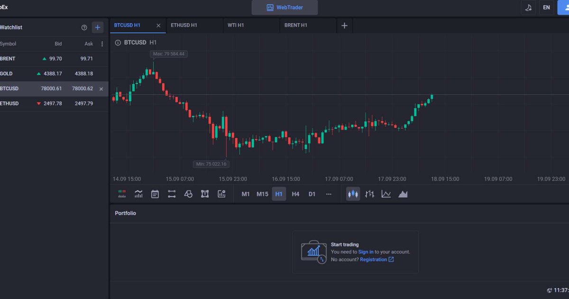Open the Watchlist column options menu
Image resolution: width=569 pixels, height=299 pixels.
(102, 44)
